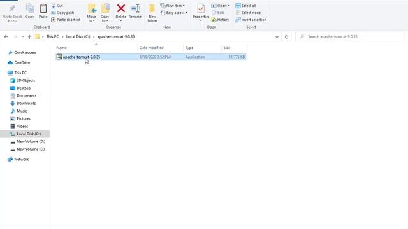The image size is (408, 229).
Task: Click Local Disk (C:) in the breadcrumb
Action: [78, 37]
